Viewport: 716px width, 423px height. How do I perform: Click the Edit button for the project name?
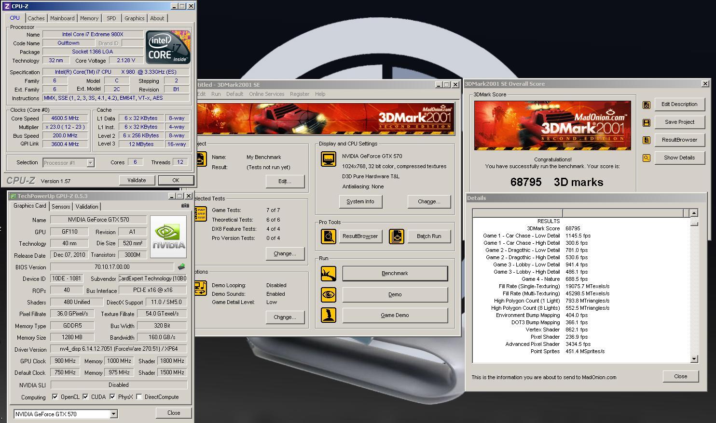coord(285,181)
